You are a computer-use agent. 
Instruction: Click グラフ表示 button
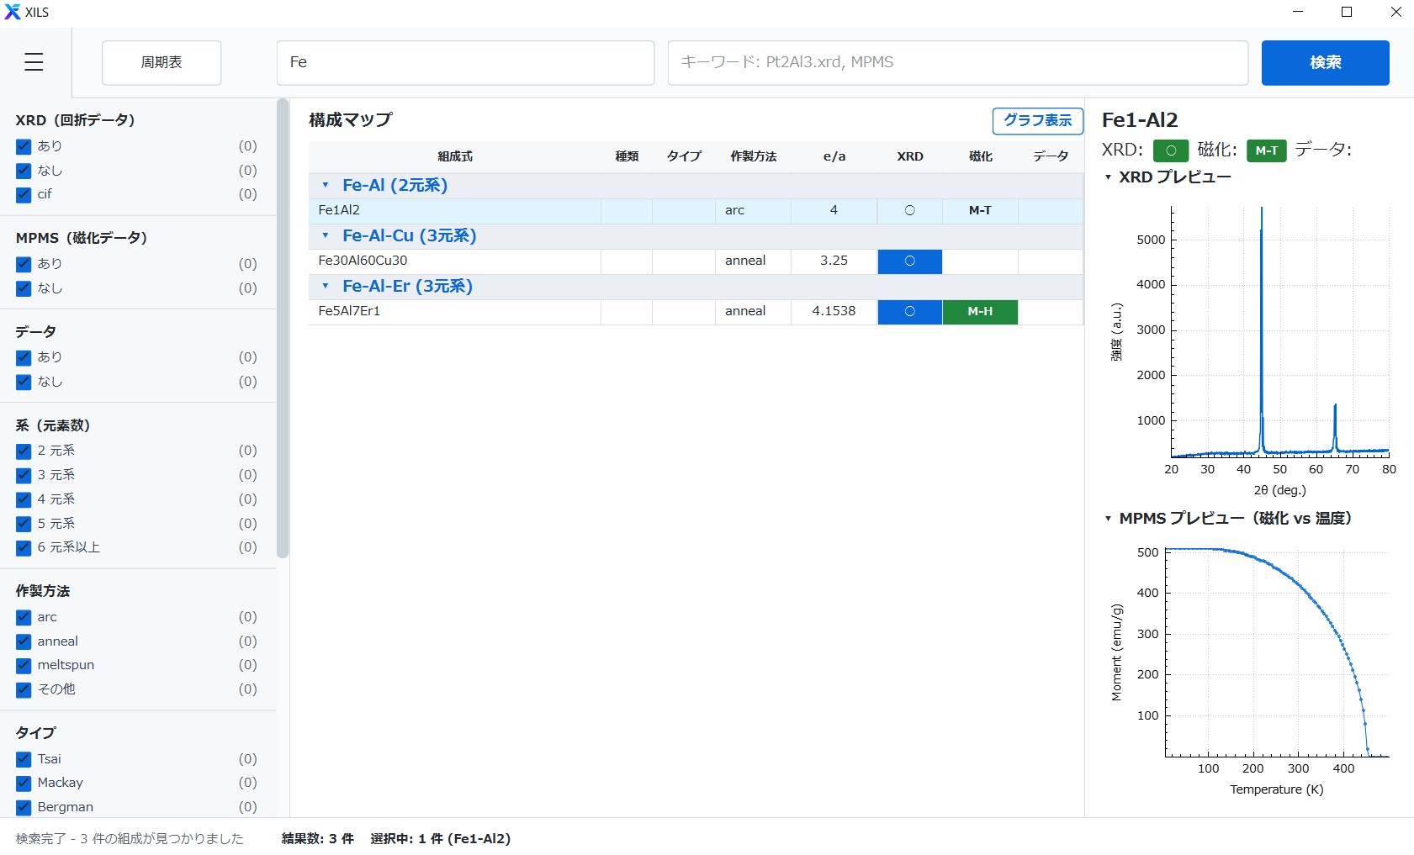tap(1037, 120)
